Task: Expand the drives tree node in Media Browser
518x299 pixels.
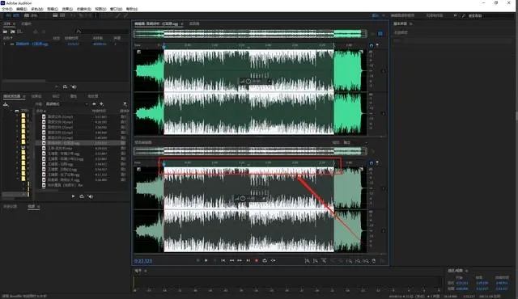Action: [11, 111]
